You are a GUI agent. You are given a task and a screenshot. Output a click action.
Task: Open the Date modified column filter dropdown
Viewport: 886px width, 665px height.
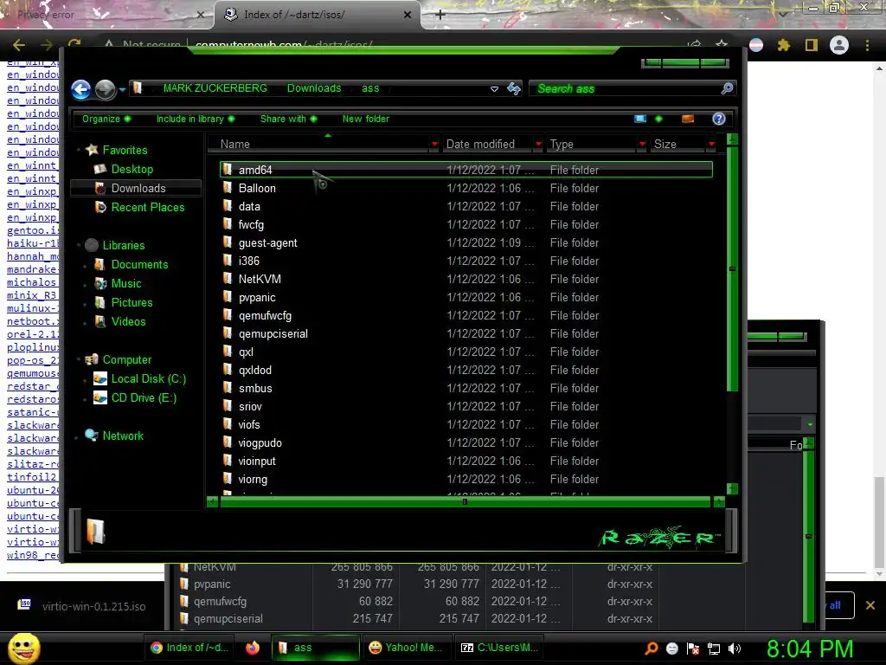[x=538, y=145]
